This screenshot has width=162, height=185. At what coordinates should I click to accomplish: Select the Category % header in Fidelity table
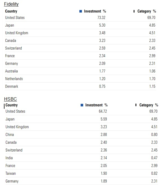pyautogui.click(x=147, y=11)
